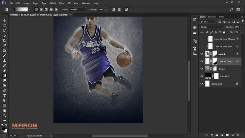Select the Brush tool

pyautogui.click(x=4, y=56)
